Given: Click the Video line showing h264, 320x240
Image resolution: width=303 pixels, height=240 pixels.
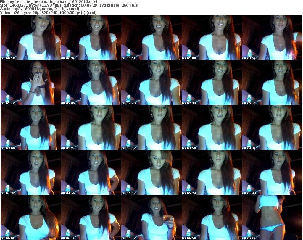Looking at the screenshot, I should click(48, 12).
